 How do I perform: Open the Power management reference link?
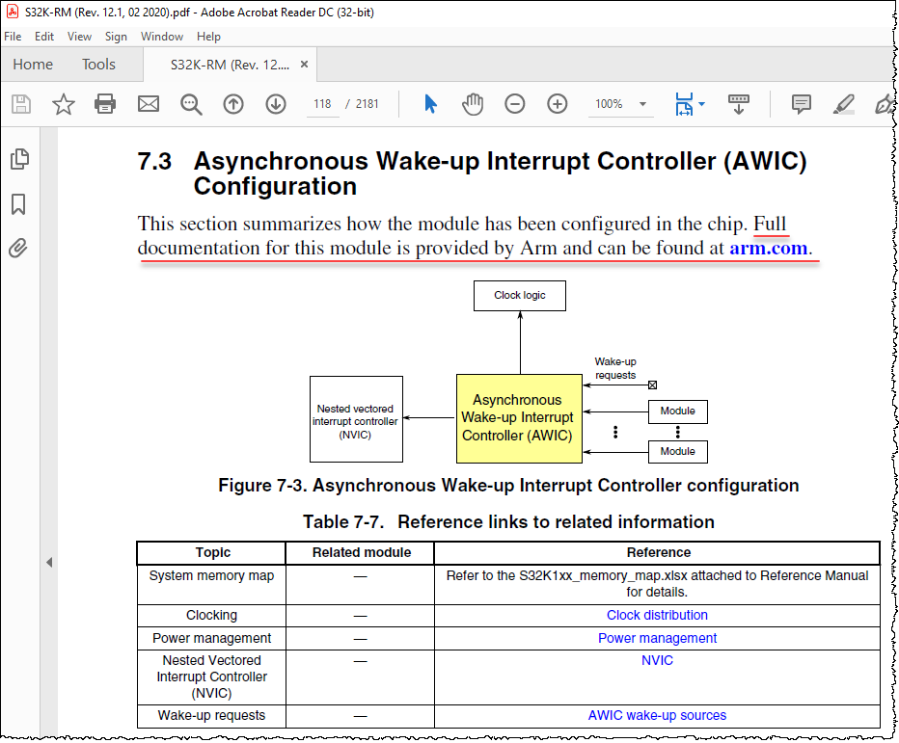pyautogui.click(x=657, y=638)
